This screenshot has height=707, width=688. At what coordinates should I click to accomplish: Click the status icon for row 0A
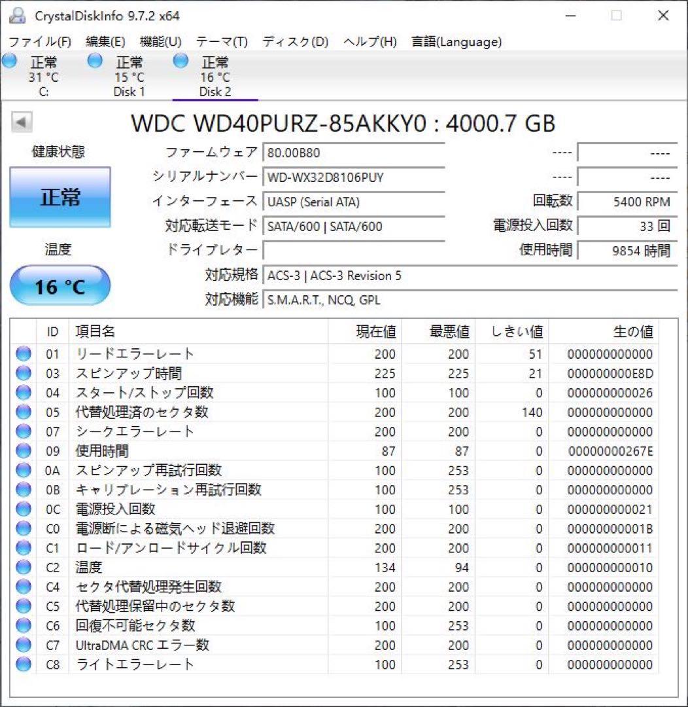24,470
